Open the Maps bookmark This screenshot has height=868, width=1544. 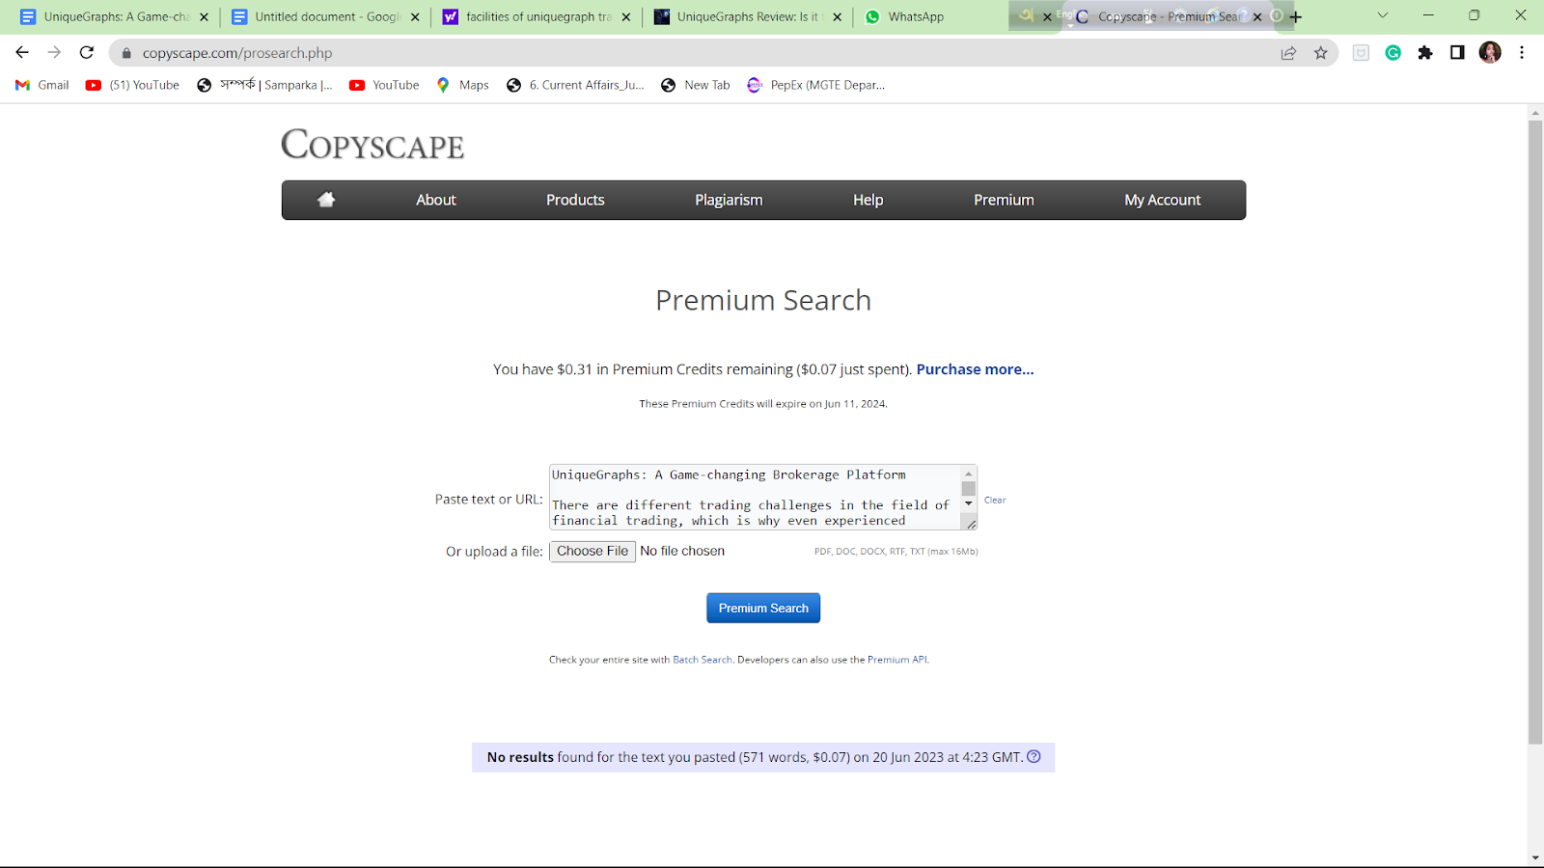(x=463, y=85)
